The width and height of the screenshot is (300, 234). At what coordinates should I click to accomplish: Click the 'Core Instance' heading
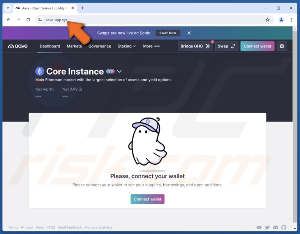pyautogui.click(x=75, y=71)
